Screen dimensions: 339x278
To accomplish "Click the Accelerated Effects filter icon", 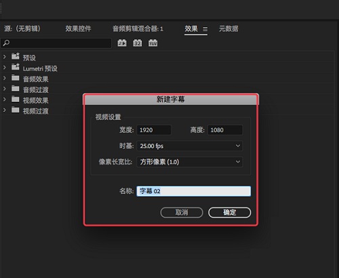I will [122, 43].
